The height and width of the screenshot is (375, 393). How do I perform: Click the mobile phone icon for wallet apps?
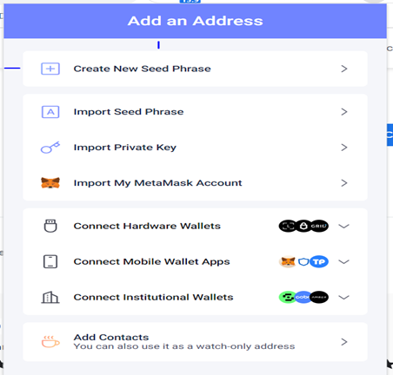(50, 261)
